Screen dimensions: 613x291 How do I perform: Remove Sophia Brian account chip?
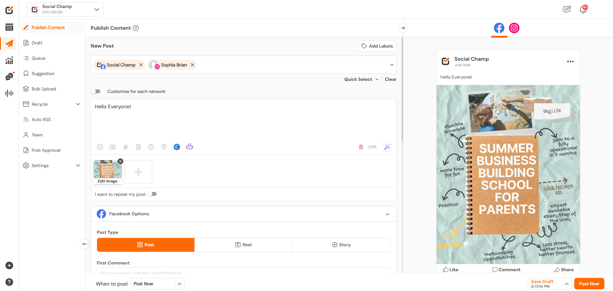[192, 65]
